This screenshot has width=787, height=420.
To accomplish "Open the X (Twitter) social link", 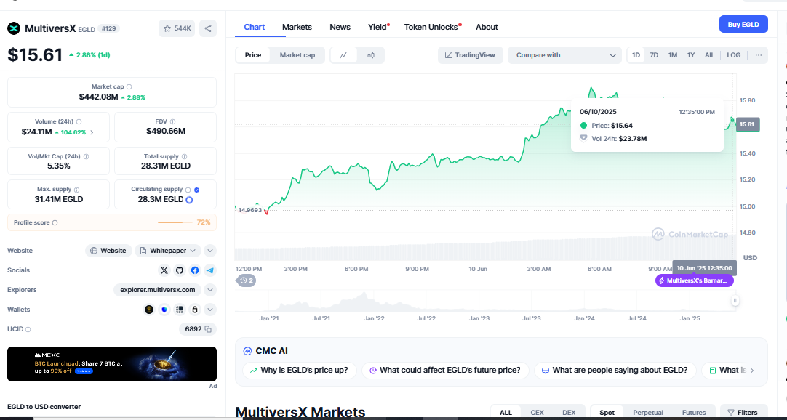I will [164, 270].
